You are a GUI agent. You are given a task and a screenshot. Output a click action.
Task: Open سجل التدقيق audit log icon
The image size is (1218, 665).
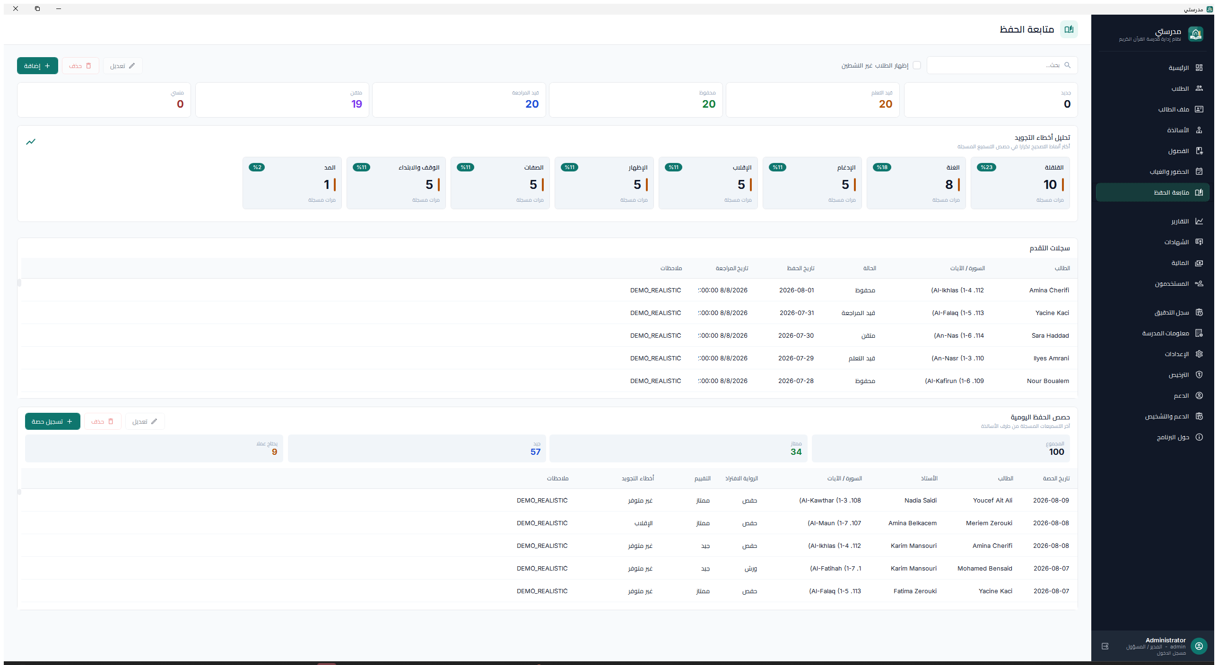1199,312
